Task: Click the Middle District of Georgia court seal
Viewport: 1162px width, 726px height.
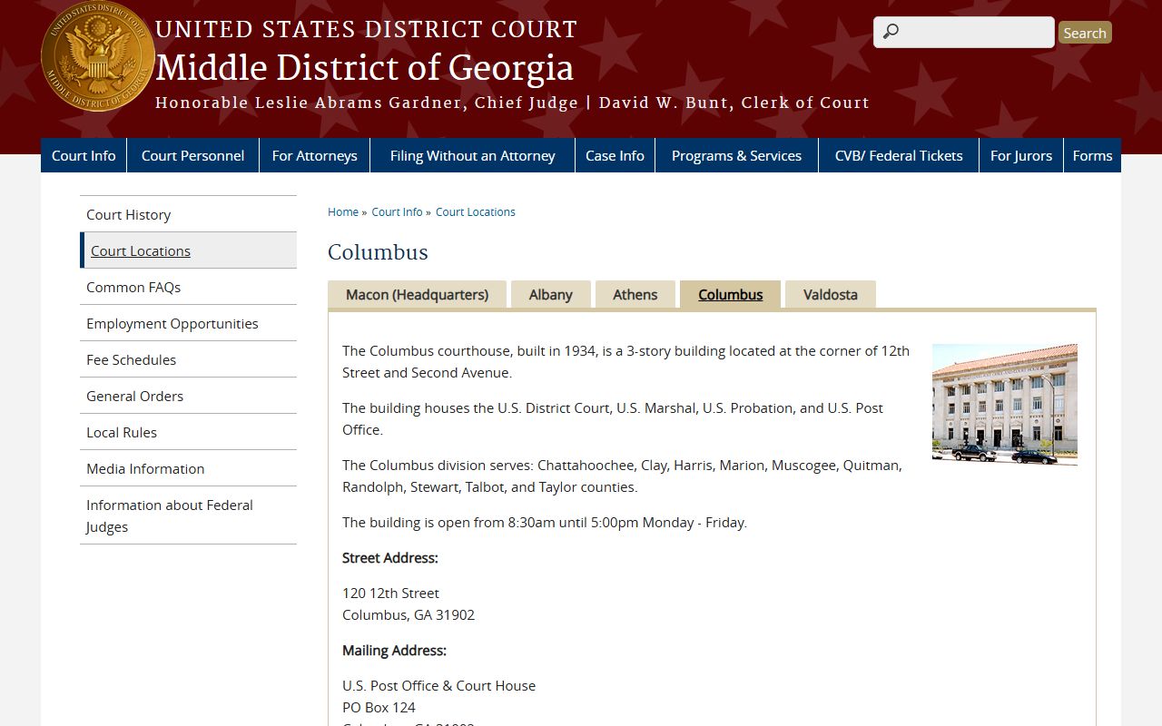Action: tap(97, 55)
